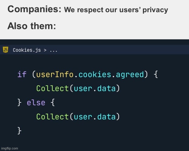Click the yellow JS file icon
189x151 pixels.
[5, 50]
